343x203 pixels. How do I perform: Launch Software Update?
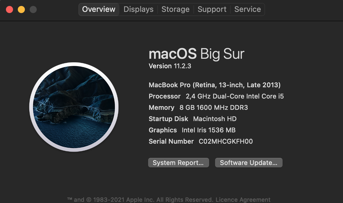(249, 163)
